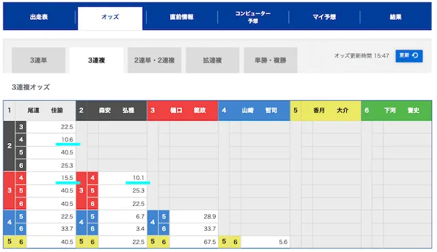
Task: Go to the マイ予想 tab
Action: tap(324, 17)
